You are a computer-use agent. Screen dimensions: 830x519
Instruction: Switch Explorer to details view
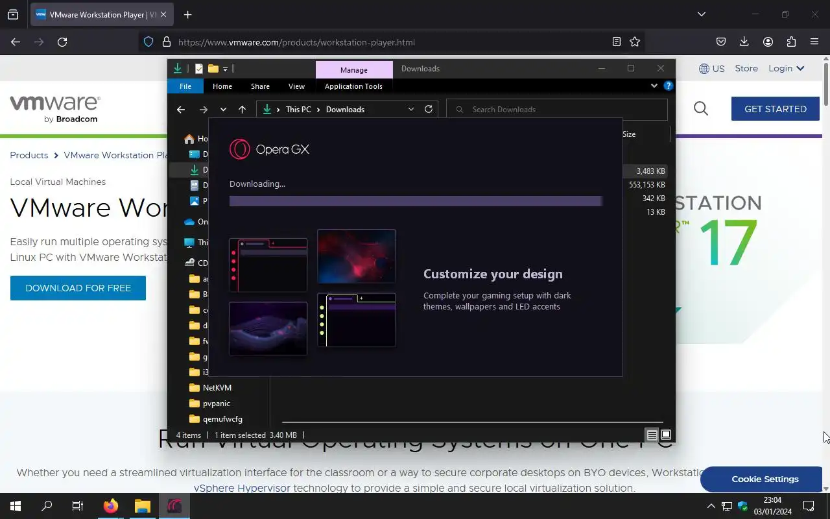pos(652,435)
